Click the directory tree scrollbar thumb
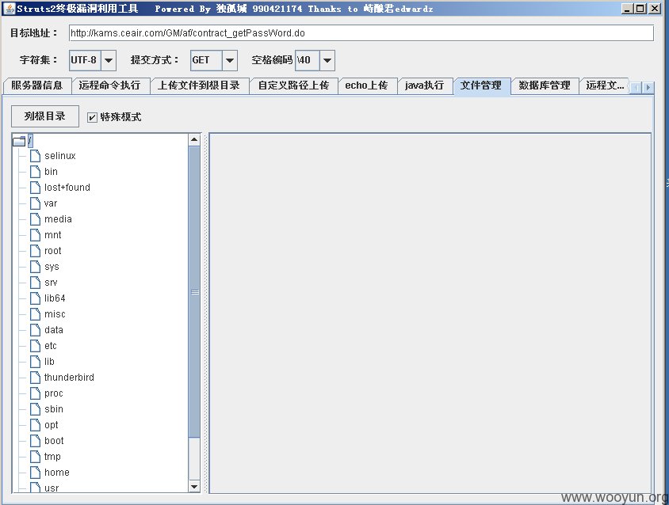 pos(194,292)
